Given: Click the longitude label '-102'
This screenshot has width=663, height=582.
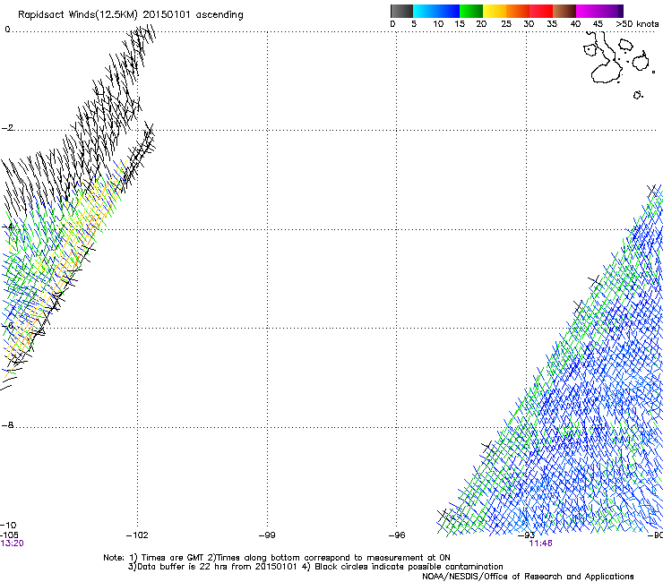Looking at the screenshot, I should pyautogui.click(x=137, y=535).
